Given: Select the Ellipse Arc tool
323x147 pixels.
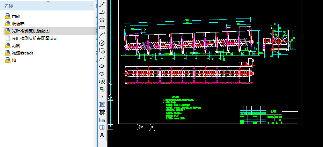Looking at the screenshot, I should tap(102, 74).
